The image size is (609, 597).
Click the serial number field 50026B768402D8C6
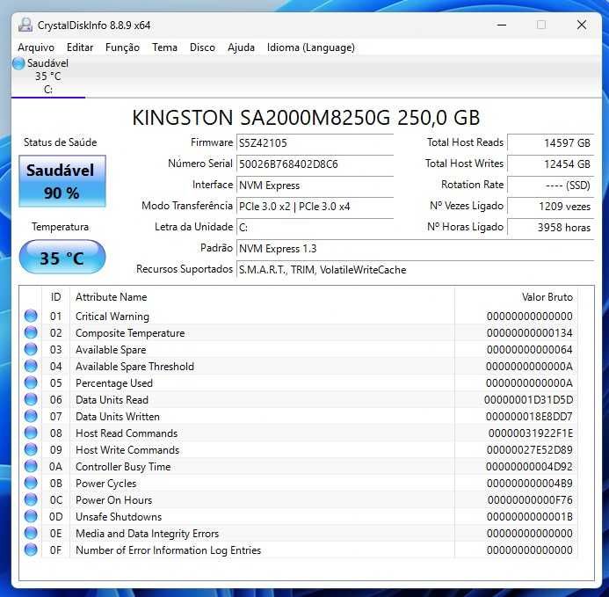click(315, 164)
